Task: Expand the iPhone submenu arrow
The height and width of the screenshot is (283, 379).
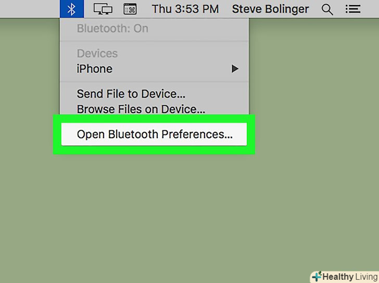Action: (x=235, y=69)
